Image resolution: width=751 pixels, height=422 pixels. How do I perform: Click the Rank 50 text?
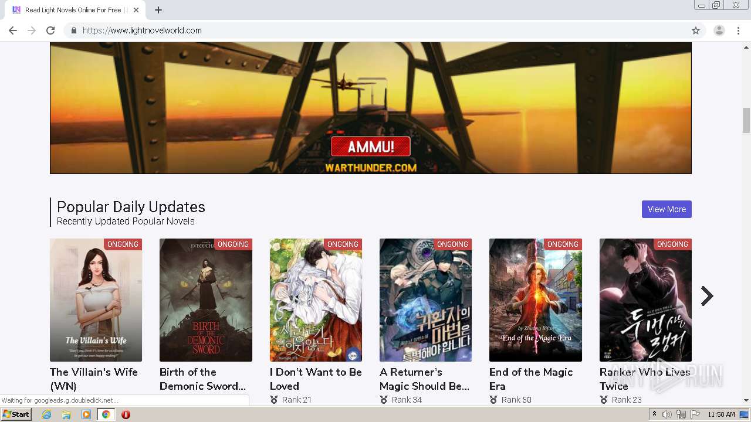click(516, 400)
